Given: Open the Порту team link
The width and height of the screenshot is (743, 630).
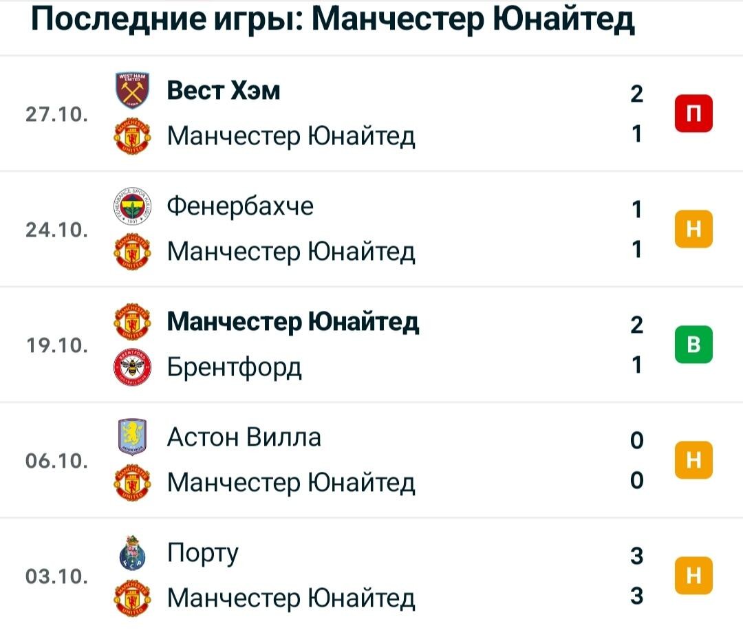Looking at the screenshot, I should [203, 553].
